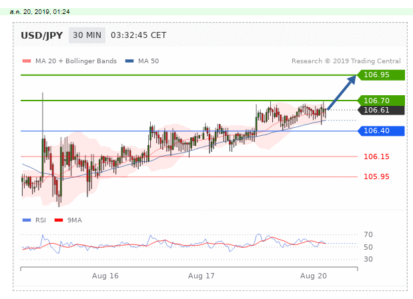Viewport: 413px width, 299px height.
Task: Click the blue 106.40 pivot tag
Action: coord(381,131)
